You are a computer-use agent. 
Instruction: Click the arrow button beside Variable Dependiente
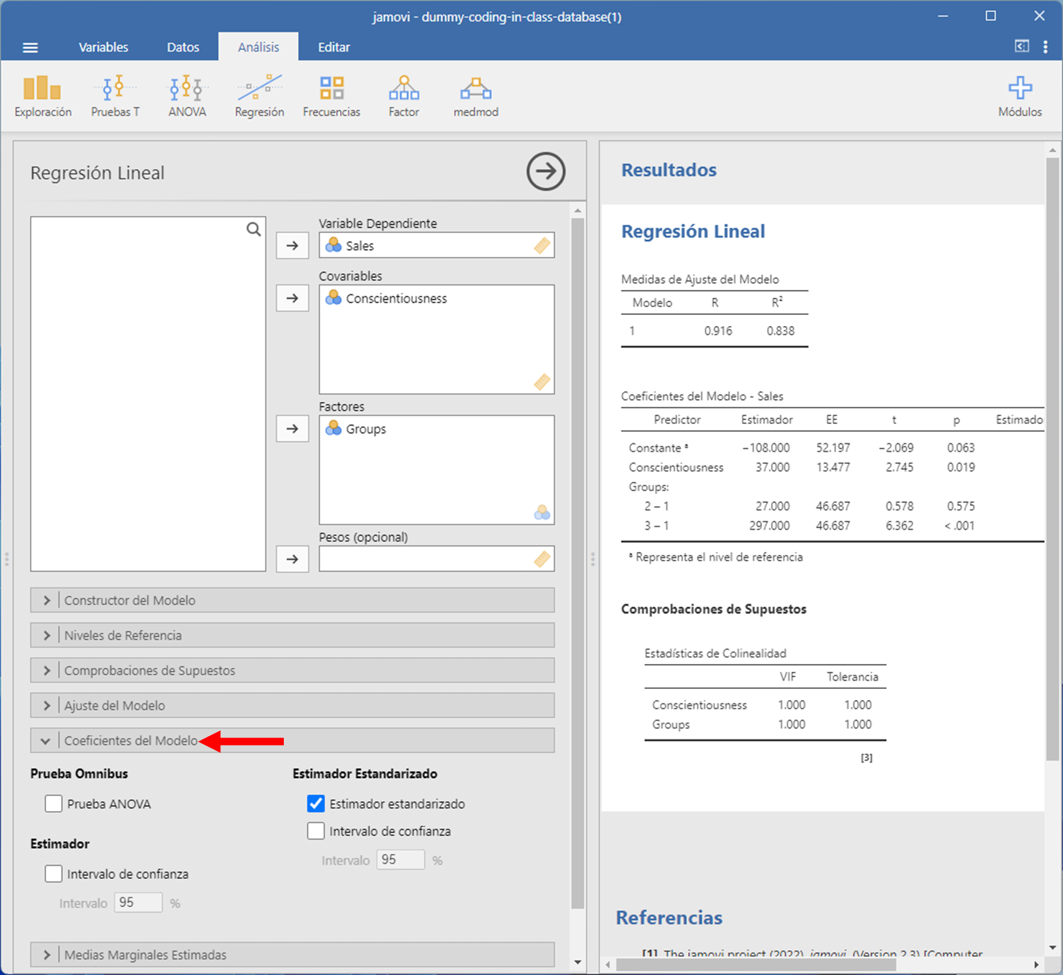point(292,246)
